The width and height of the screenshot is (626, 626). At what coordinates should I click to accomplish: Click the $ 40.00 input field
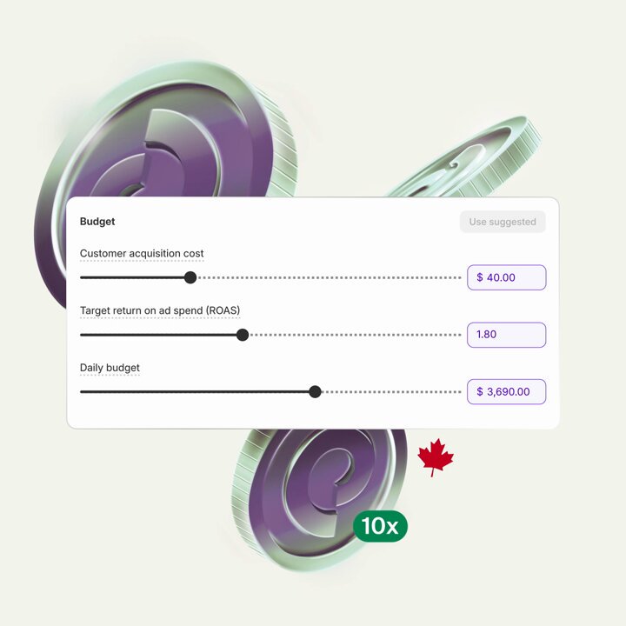click(506, 277)
